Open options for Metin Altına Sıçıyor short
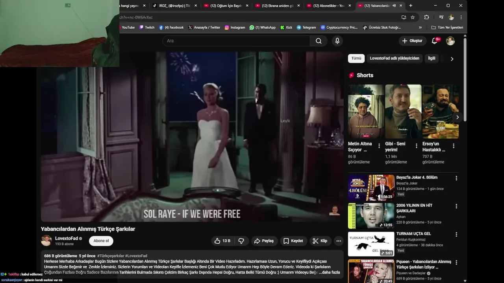504x283 pixels. tap(379, 146)
